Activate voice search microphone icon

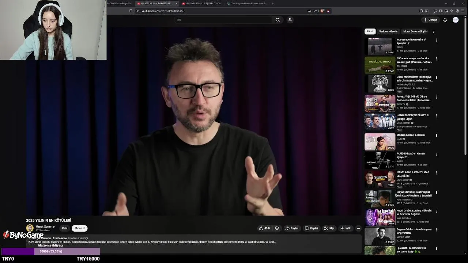tap(290, 20)
